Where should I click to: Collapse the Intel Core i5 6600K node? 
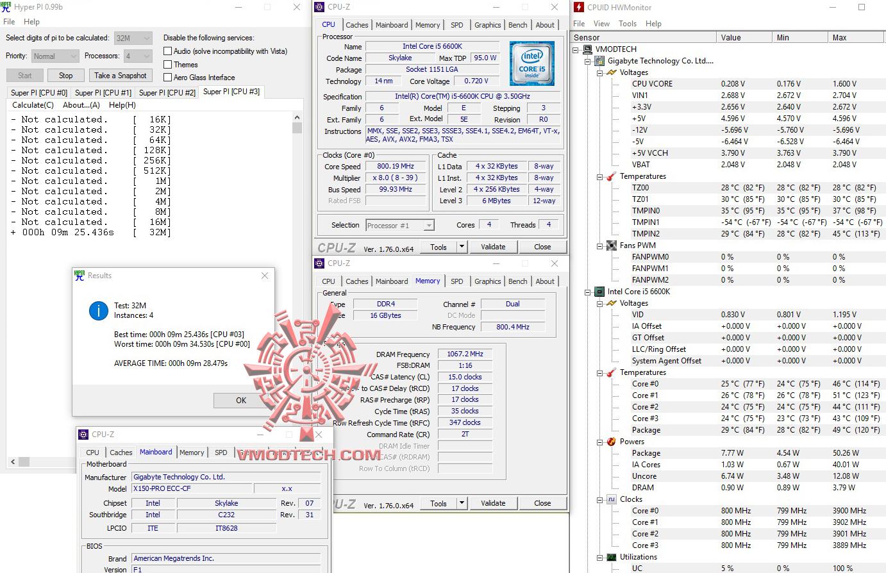tap(588, 292)
